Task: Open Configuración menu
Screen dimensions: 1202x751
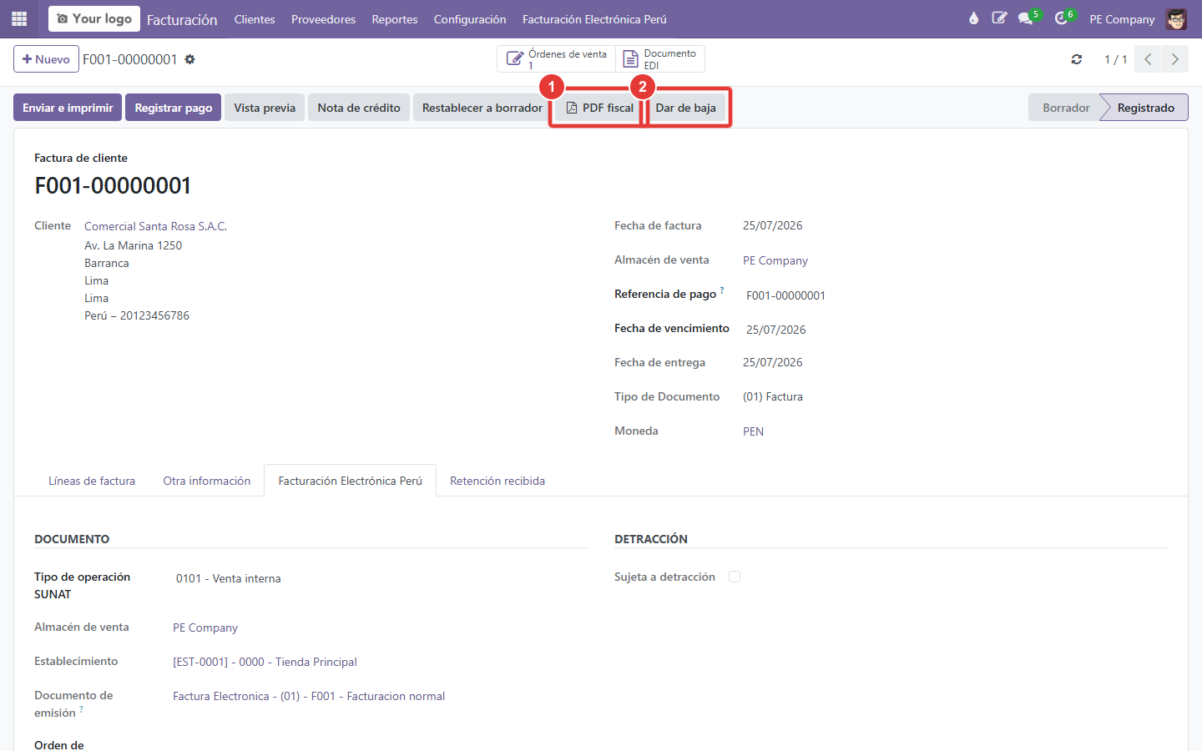Action: [470, 19]
